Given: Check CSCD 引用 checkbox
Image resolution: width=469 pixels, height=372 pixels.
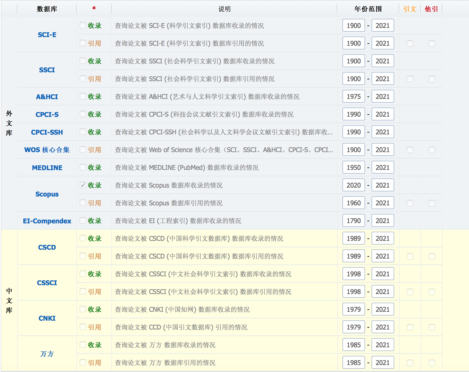Looking at the screenshot, I should point(83,256).
